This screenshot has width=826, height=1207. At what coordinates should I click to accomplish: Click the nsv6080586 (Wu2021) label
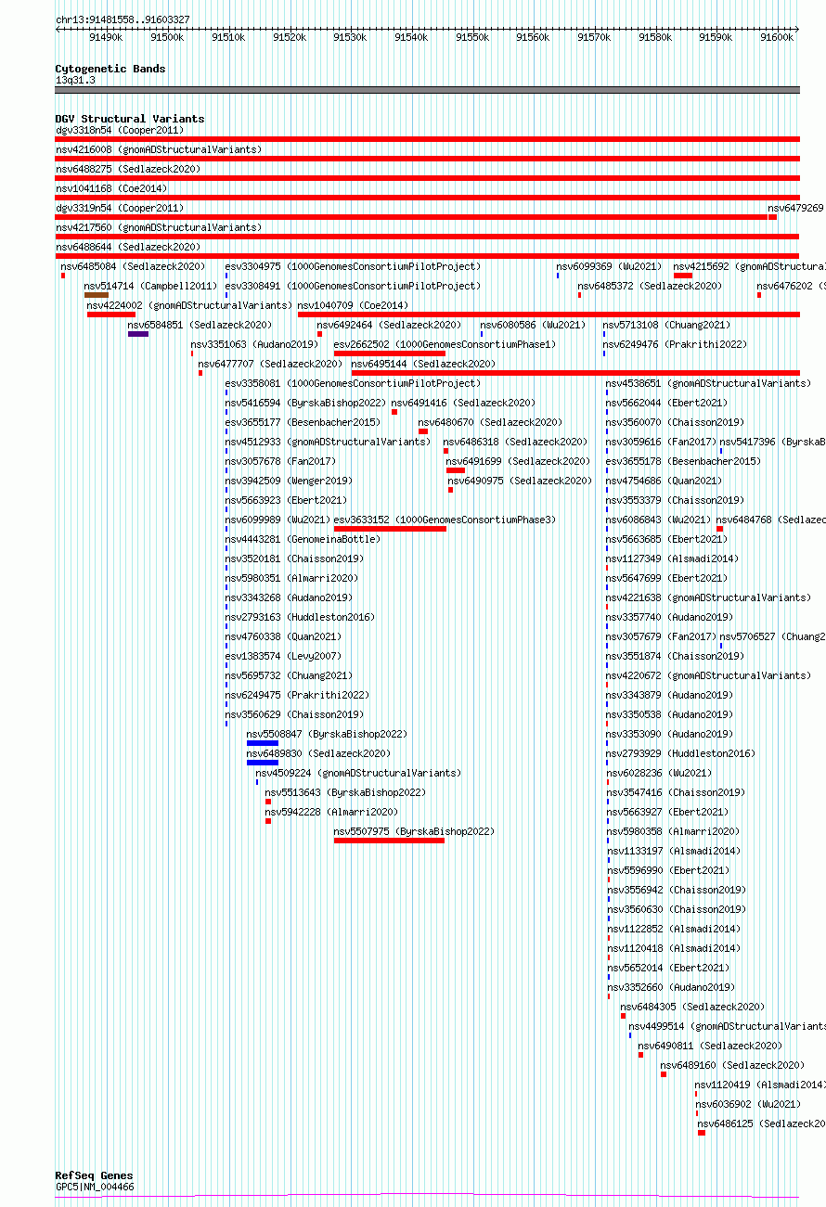coord(533,325)
